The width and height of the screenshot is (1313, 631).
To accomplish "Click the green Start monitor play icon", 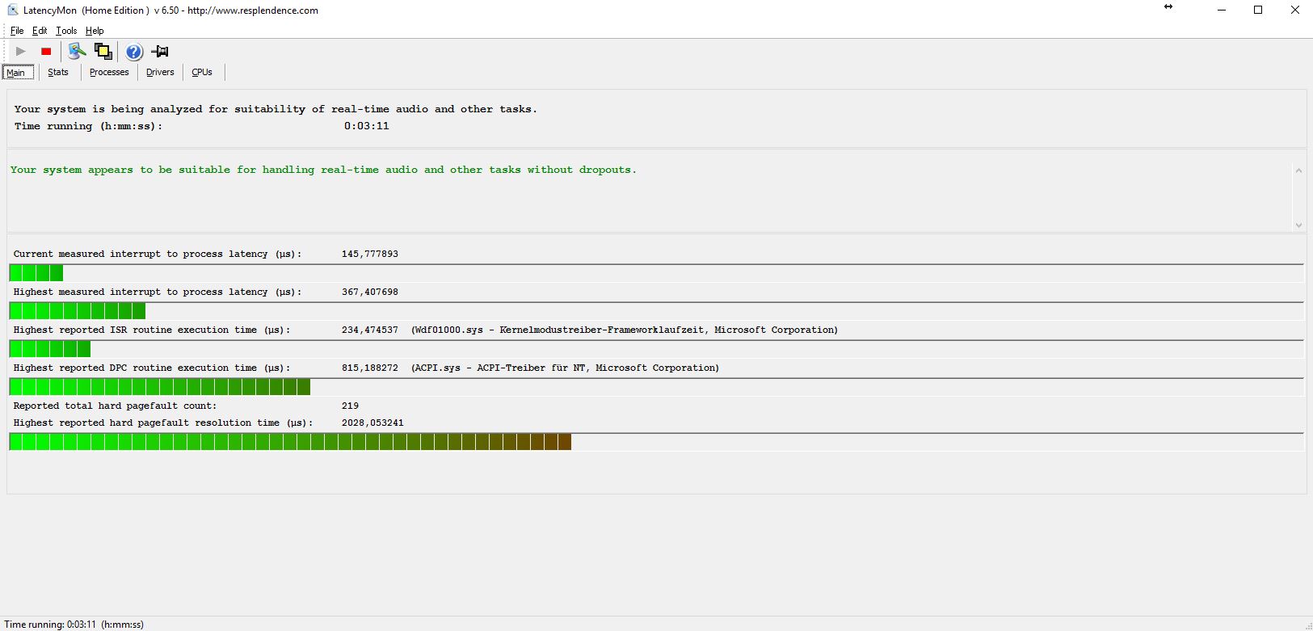I will 21,52.
